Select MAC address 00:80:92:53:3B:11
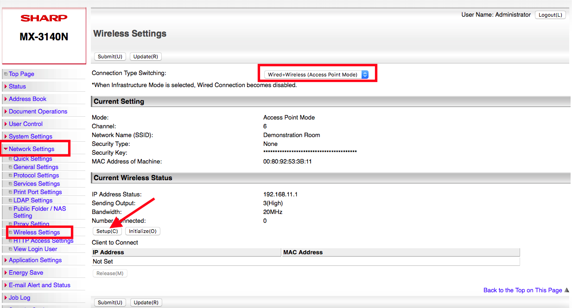572x308 pixels. pyautogui.click(x=287, y=162)
